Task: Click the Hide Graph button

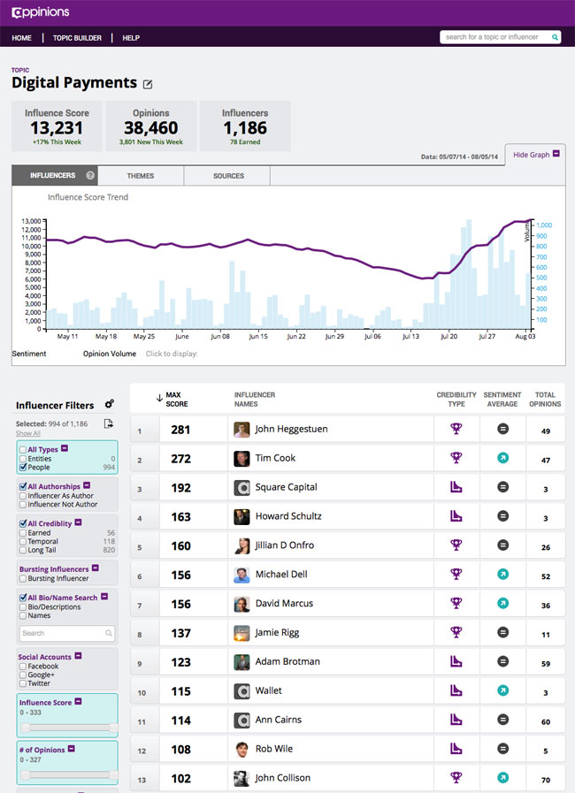Action: tap(535, 154)
